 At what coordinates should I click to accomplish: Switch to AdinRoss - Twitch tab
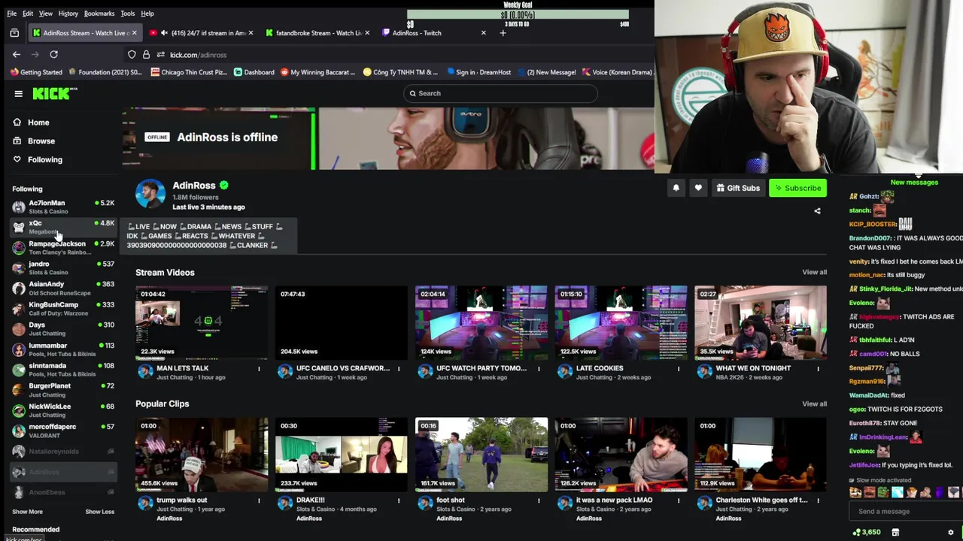[433, 33]
